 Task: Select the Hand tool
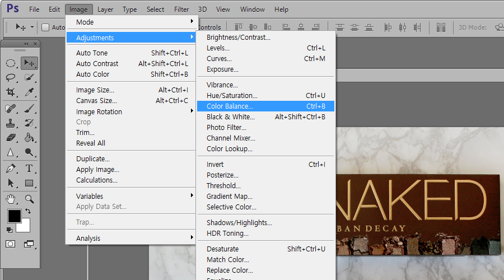click(x=11, y=199)
